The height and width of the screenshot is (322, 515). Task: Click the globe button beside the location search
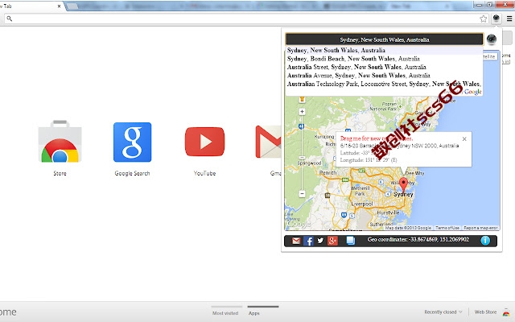coord(492,39)
